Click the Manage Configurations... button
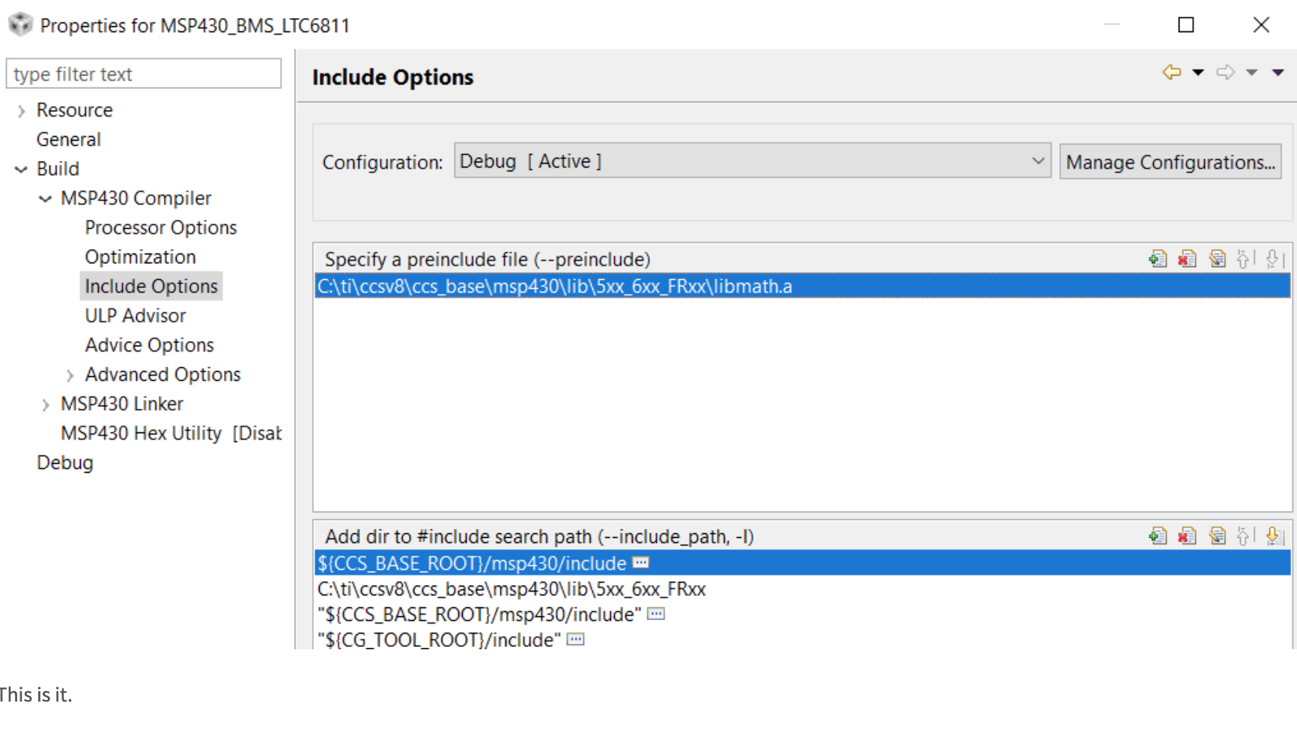The width and height of the screenshot is (1297, 739). pos(1170,162)
